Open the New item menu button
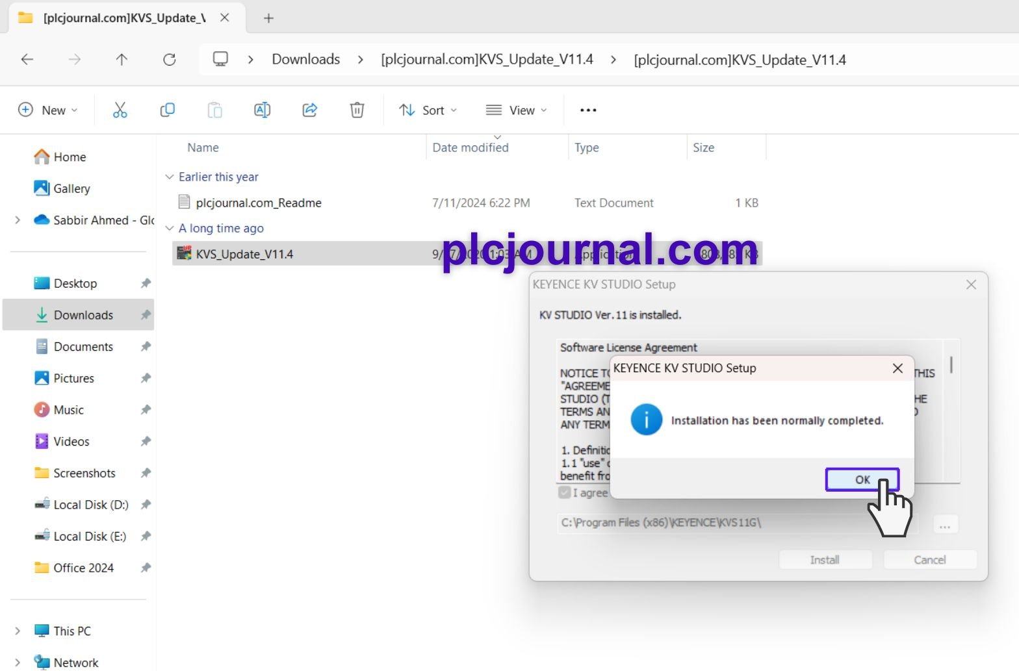The height and width of the screenshot is (671, 1019). (48, 110)
